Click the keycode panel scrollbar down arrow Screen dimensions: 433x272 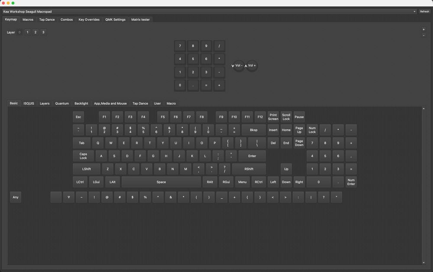pyautogui.click(x=423, y=262)
